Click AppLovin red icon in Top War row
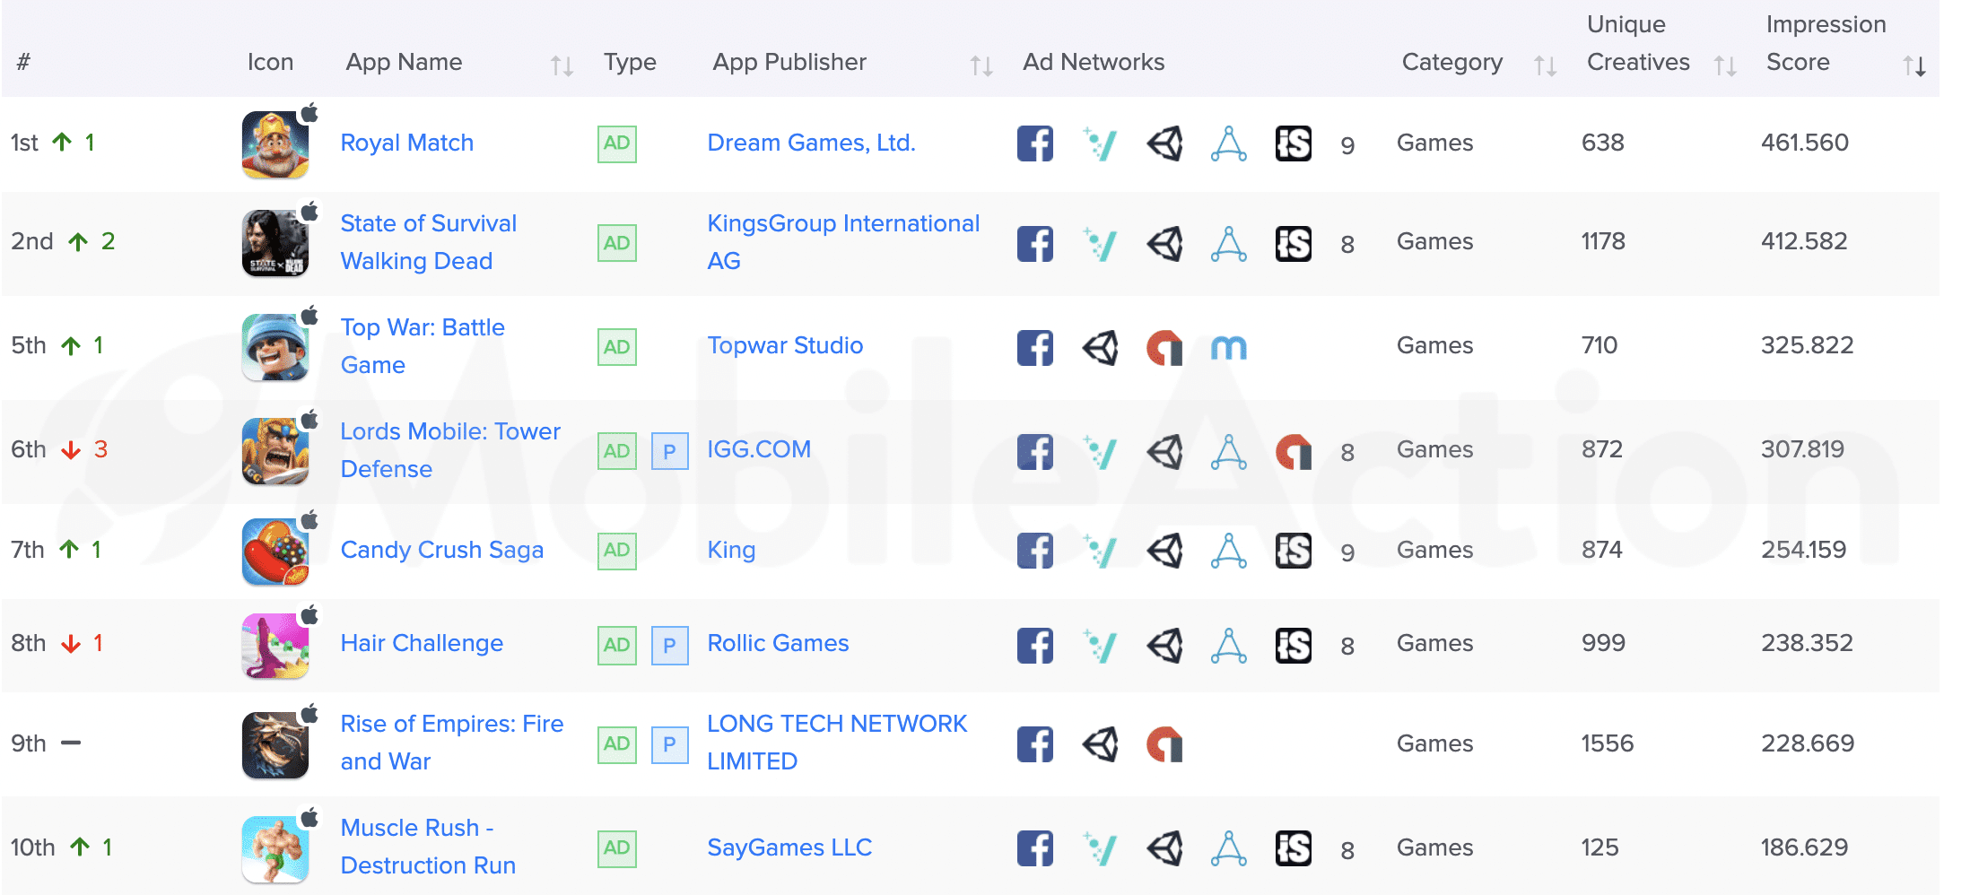The height and width of the screenshot is (895, 1970). 1164,348
